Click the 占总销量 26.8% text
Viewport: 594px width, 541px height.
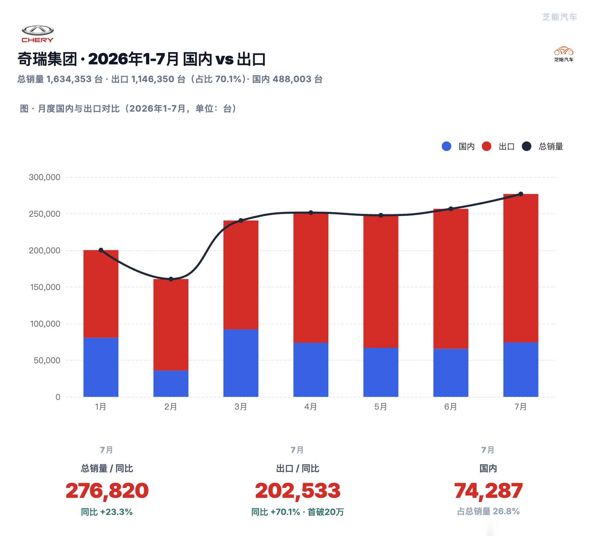[x=488, y=512]
